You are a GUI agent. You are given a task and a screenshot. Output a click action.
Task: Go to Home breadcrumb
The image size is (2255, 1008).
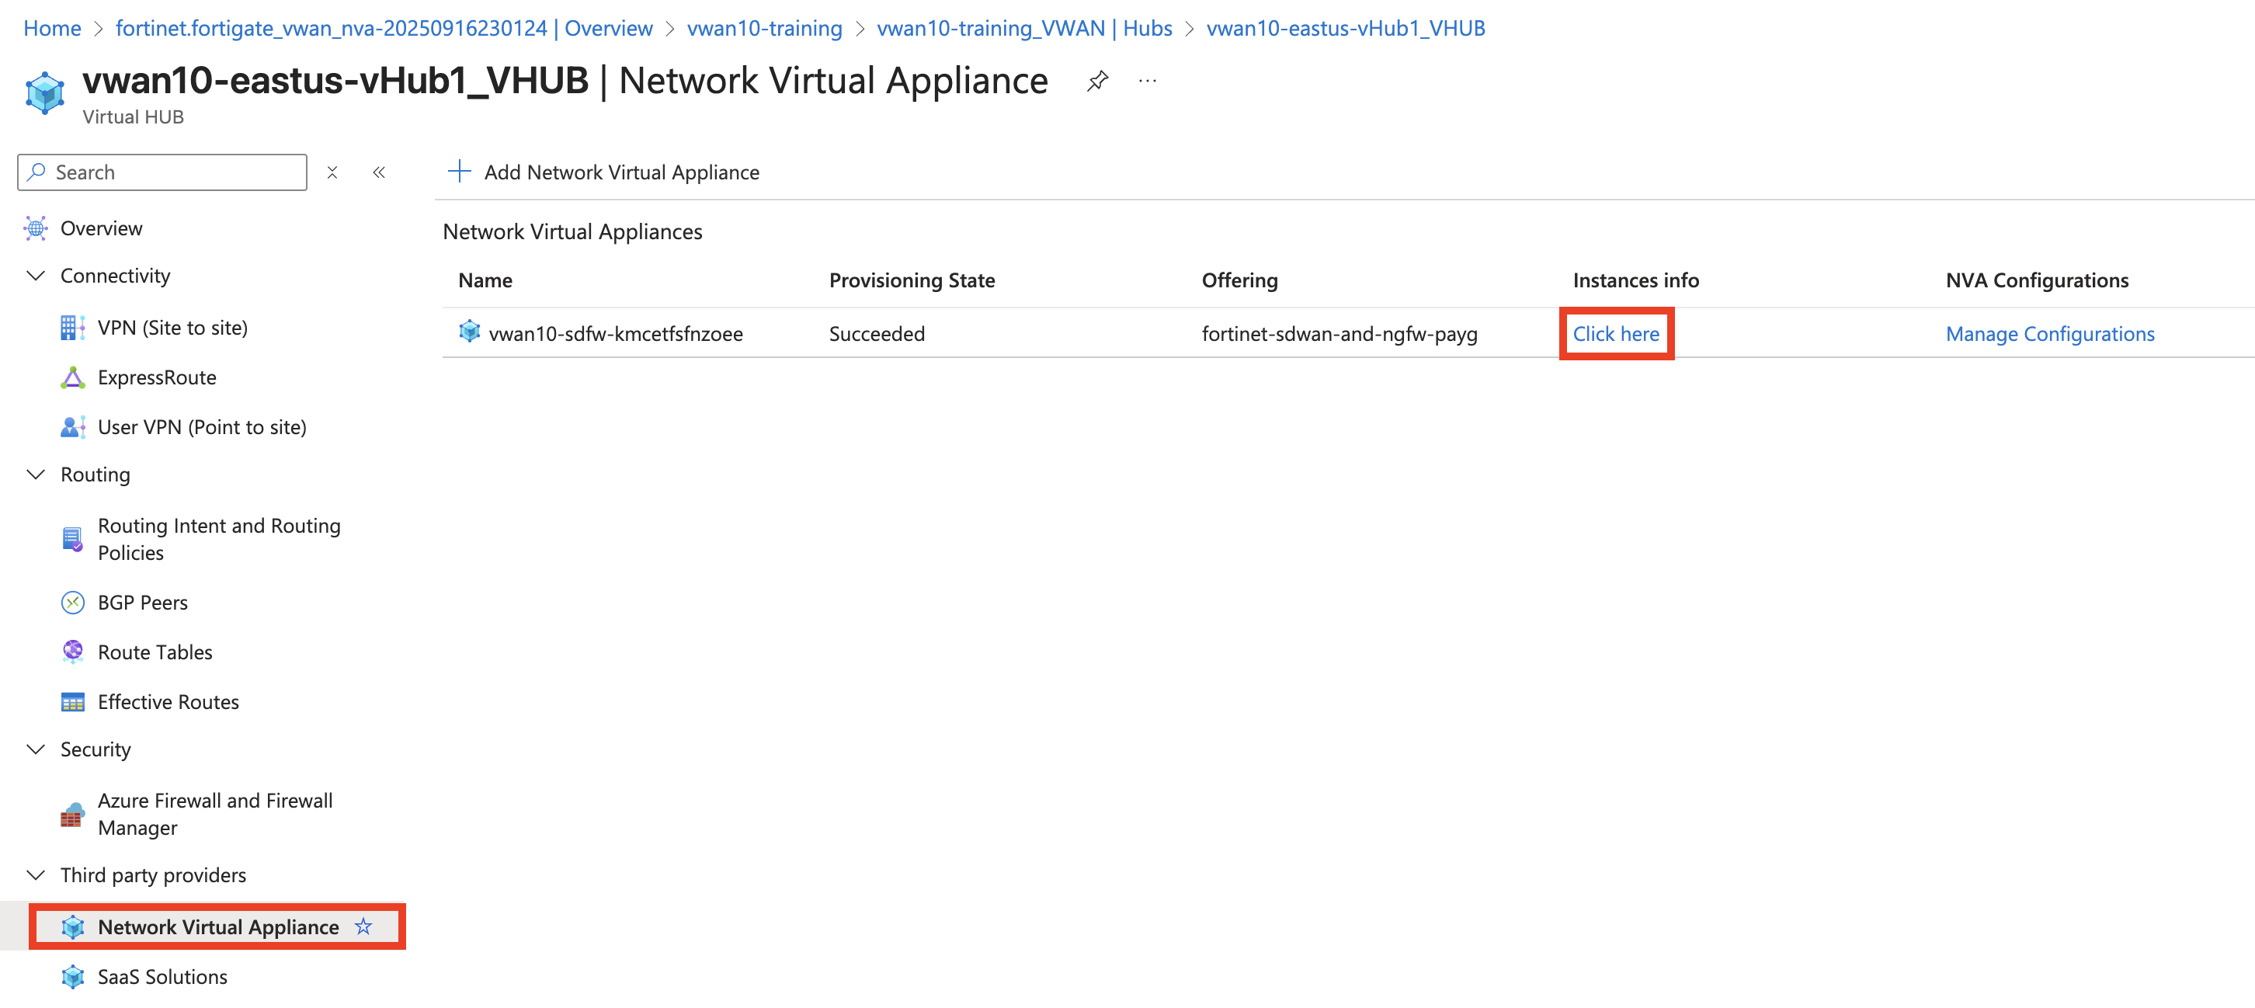pyautogui.click(x=52, y=28)
